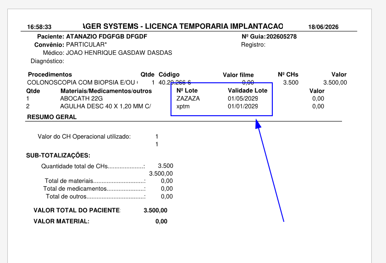Select VALOR TOTAL DO PACIENTE label
This screenshot has height=263, width=386.
pos(77,210)
